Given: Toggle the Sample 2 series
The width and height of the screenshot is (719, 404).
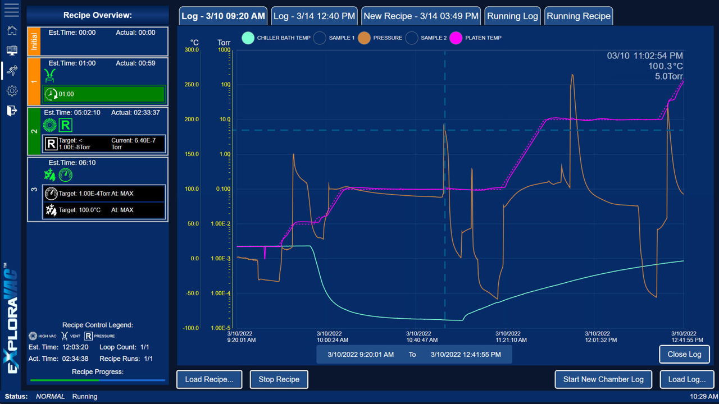Looking at the screenshot, I should (412, 38).
